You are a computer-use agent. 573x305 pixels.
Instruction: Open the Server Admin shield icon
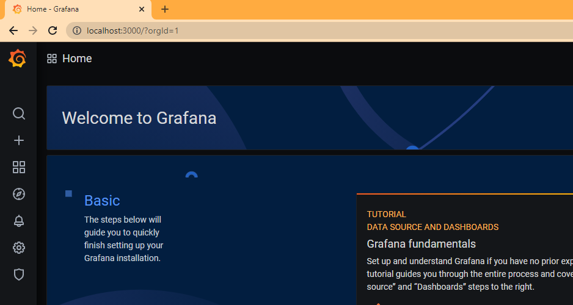(19, 274)
